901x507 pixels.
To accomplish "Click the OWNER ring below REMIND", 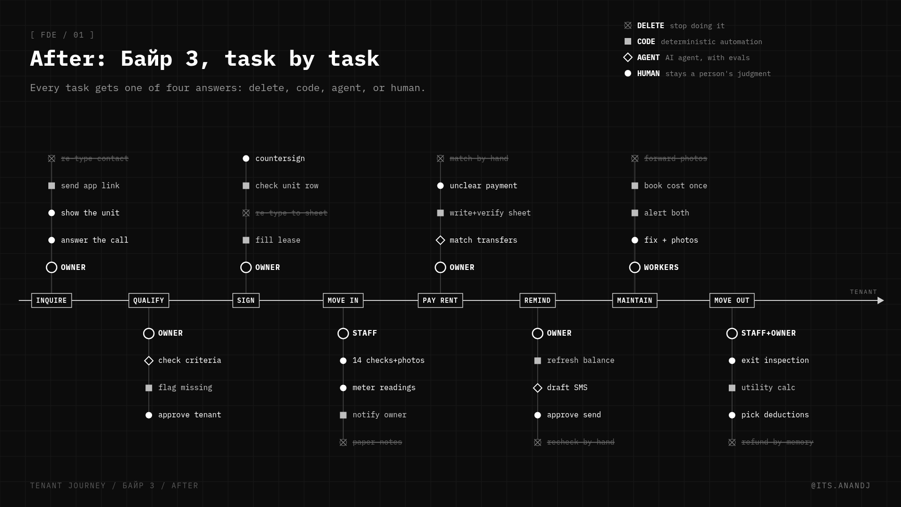I will pos(538,333).
